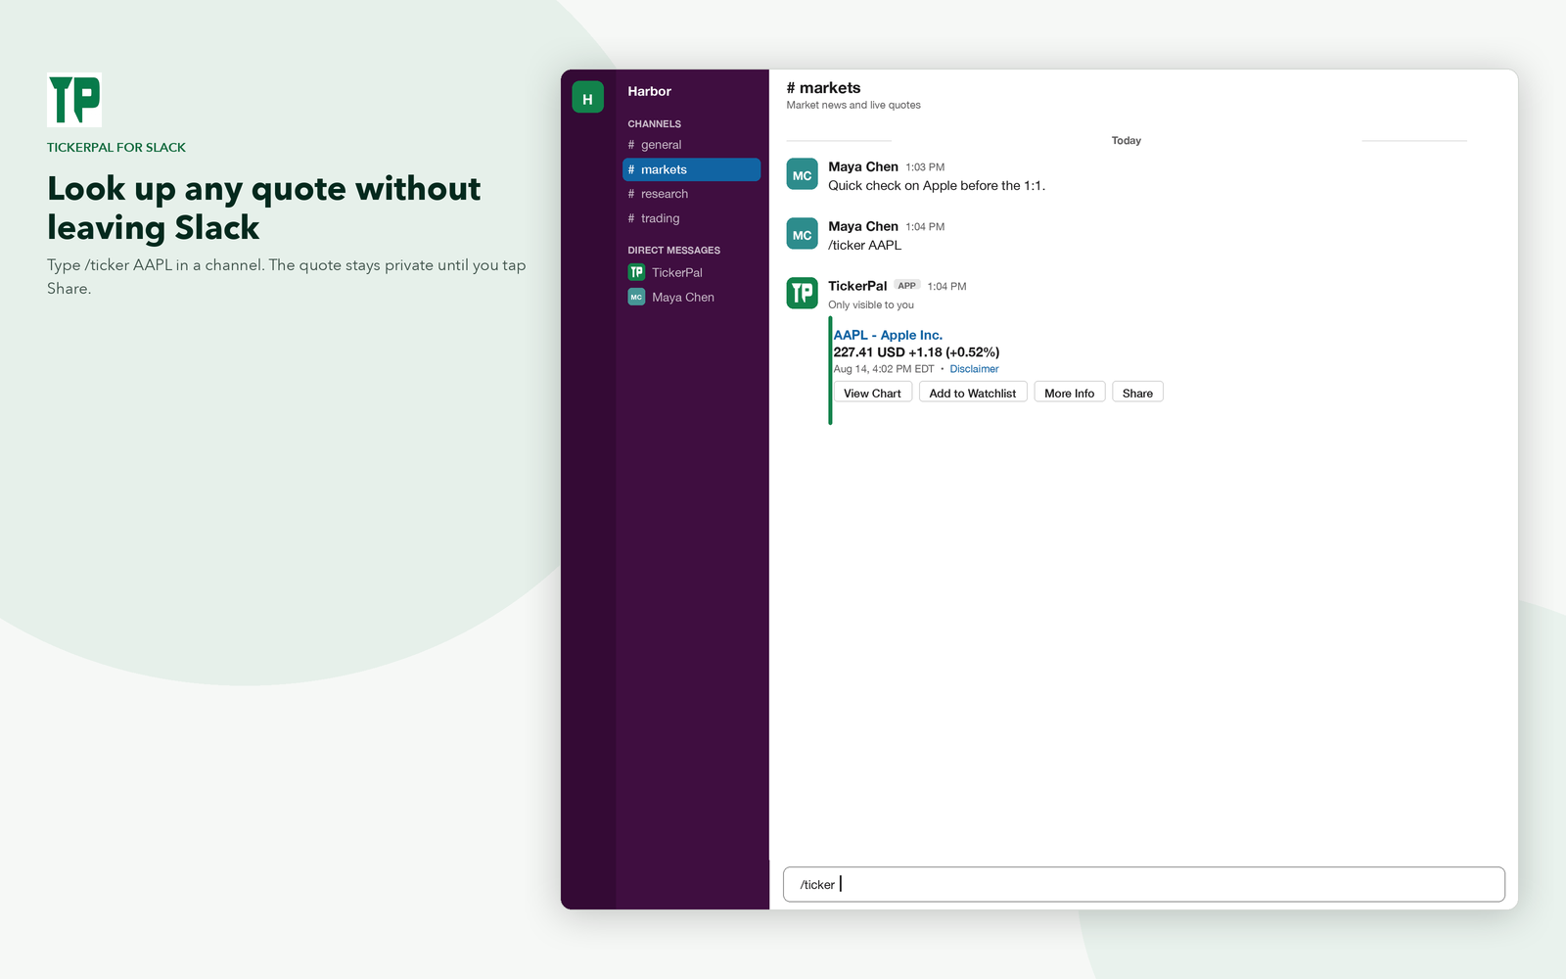1566x979 pixels.
Task: Click the Share button on the quote
Action: coord(1137,393)
